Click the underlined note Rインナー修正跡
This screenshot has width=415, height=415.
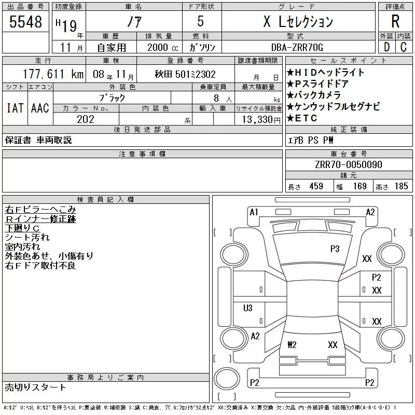[x=40, y=219]
